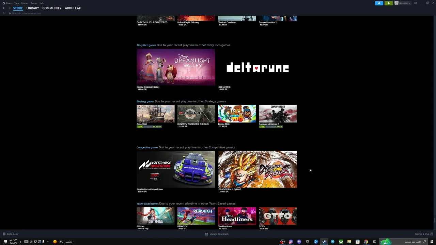Open the Xbox app in taskbar
The height and width of the screenshot is (245, 436).
pos(341,242)
